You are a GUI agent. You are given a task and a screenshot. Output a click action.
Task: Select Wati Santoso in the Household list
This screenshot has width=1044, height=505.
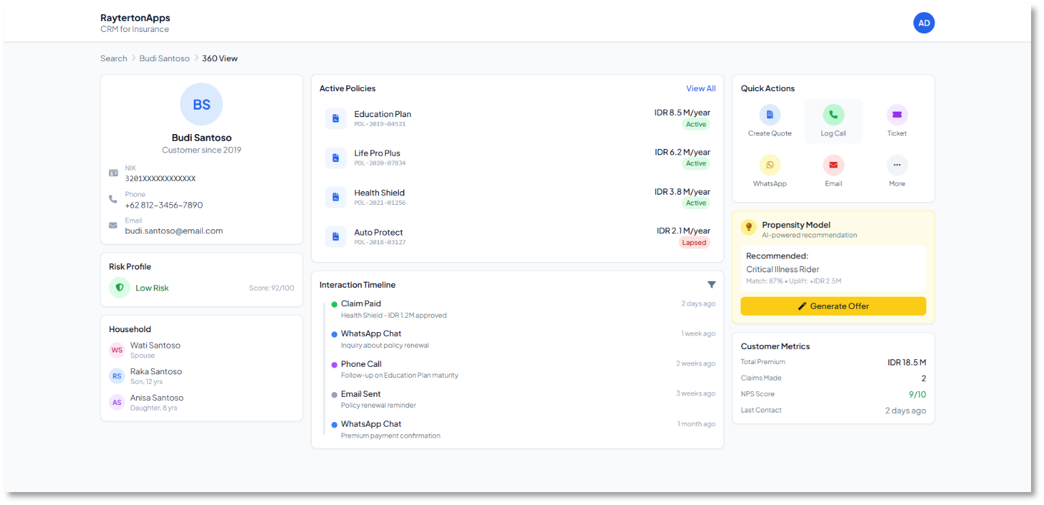pyautogui.click(x=155, y=349)
